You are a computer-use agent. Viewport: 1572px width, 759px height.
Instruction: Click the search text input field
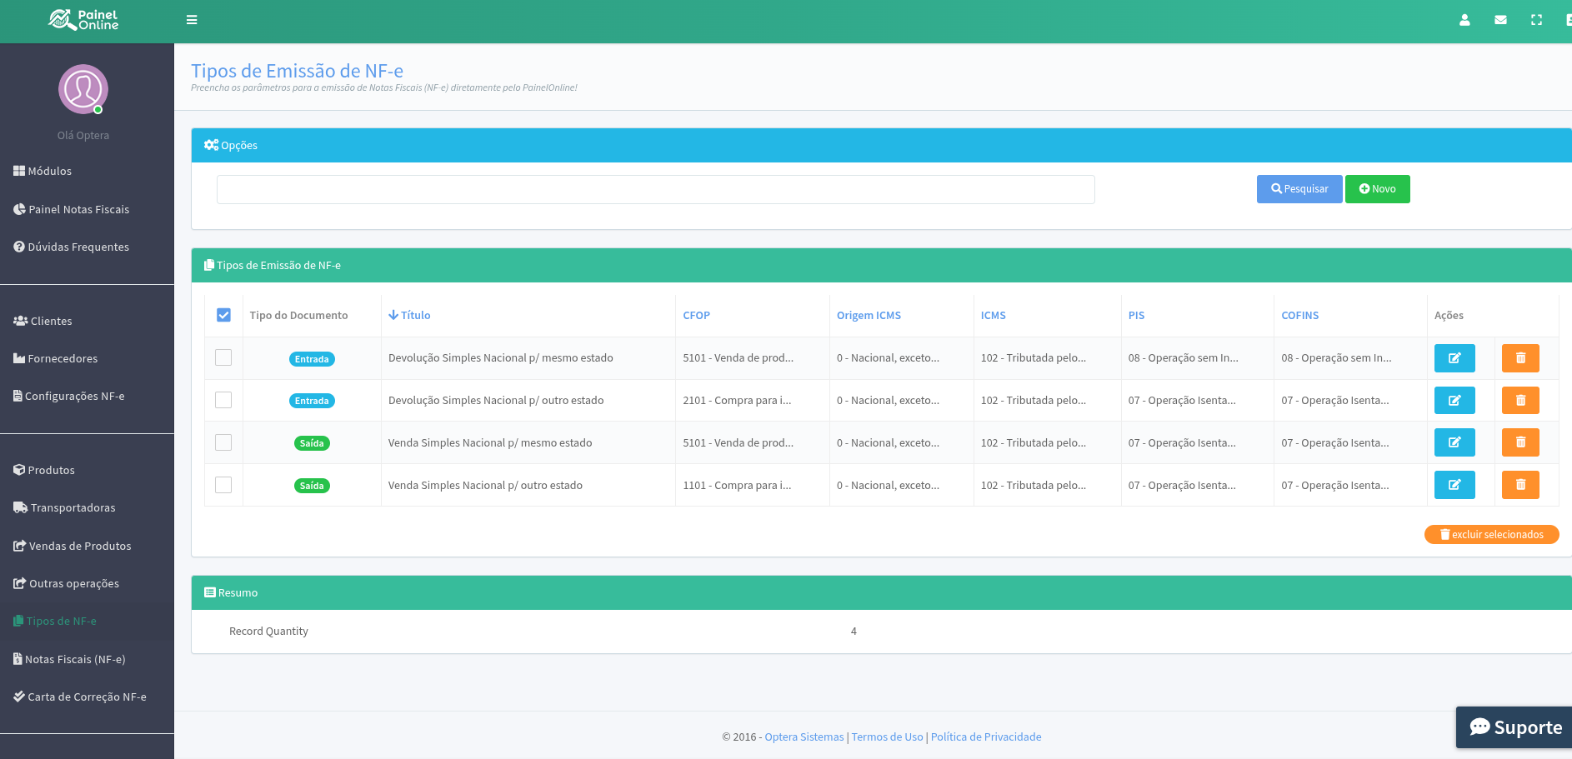(655, 189)
